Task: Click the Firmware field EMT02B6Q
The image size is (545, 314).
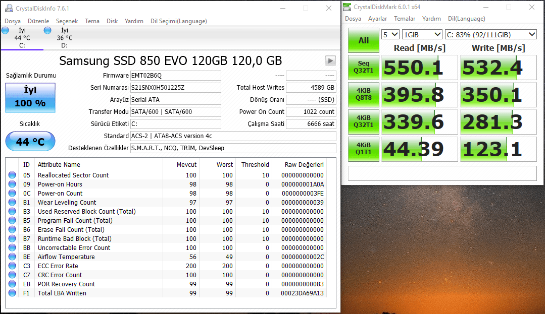Action: (176, 75)
